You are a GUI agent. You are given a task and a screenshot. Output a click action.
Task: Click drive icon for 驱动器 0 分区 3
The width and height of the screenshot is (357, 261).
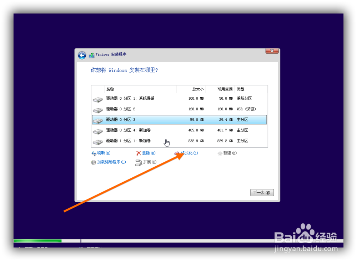pyautogui.click(x=98, y=121)
